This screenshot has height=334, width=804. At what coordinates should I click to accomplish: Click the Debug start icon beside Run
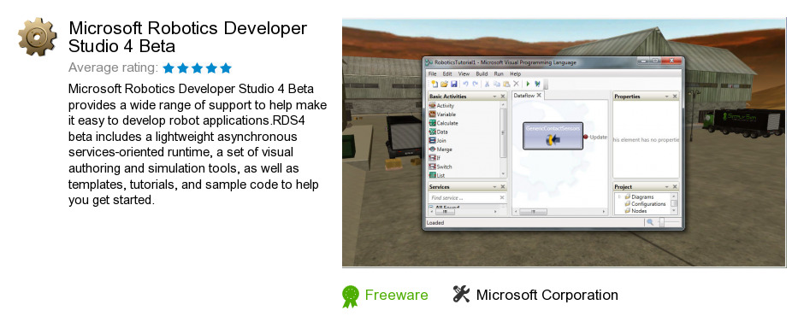click(x=537, y=84)
